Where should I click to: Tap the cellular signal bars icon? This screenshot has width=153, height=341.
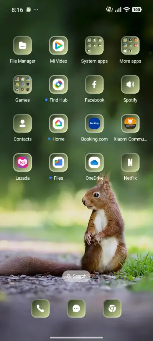tap(118, 10)
